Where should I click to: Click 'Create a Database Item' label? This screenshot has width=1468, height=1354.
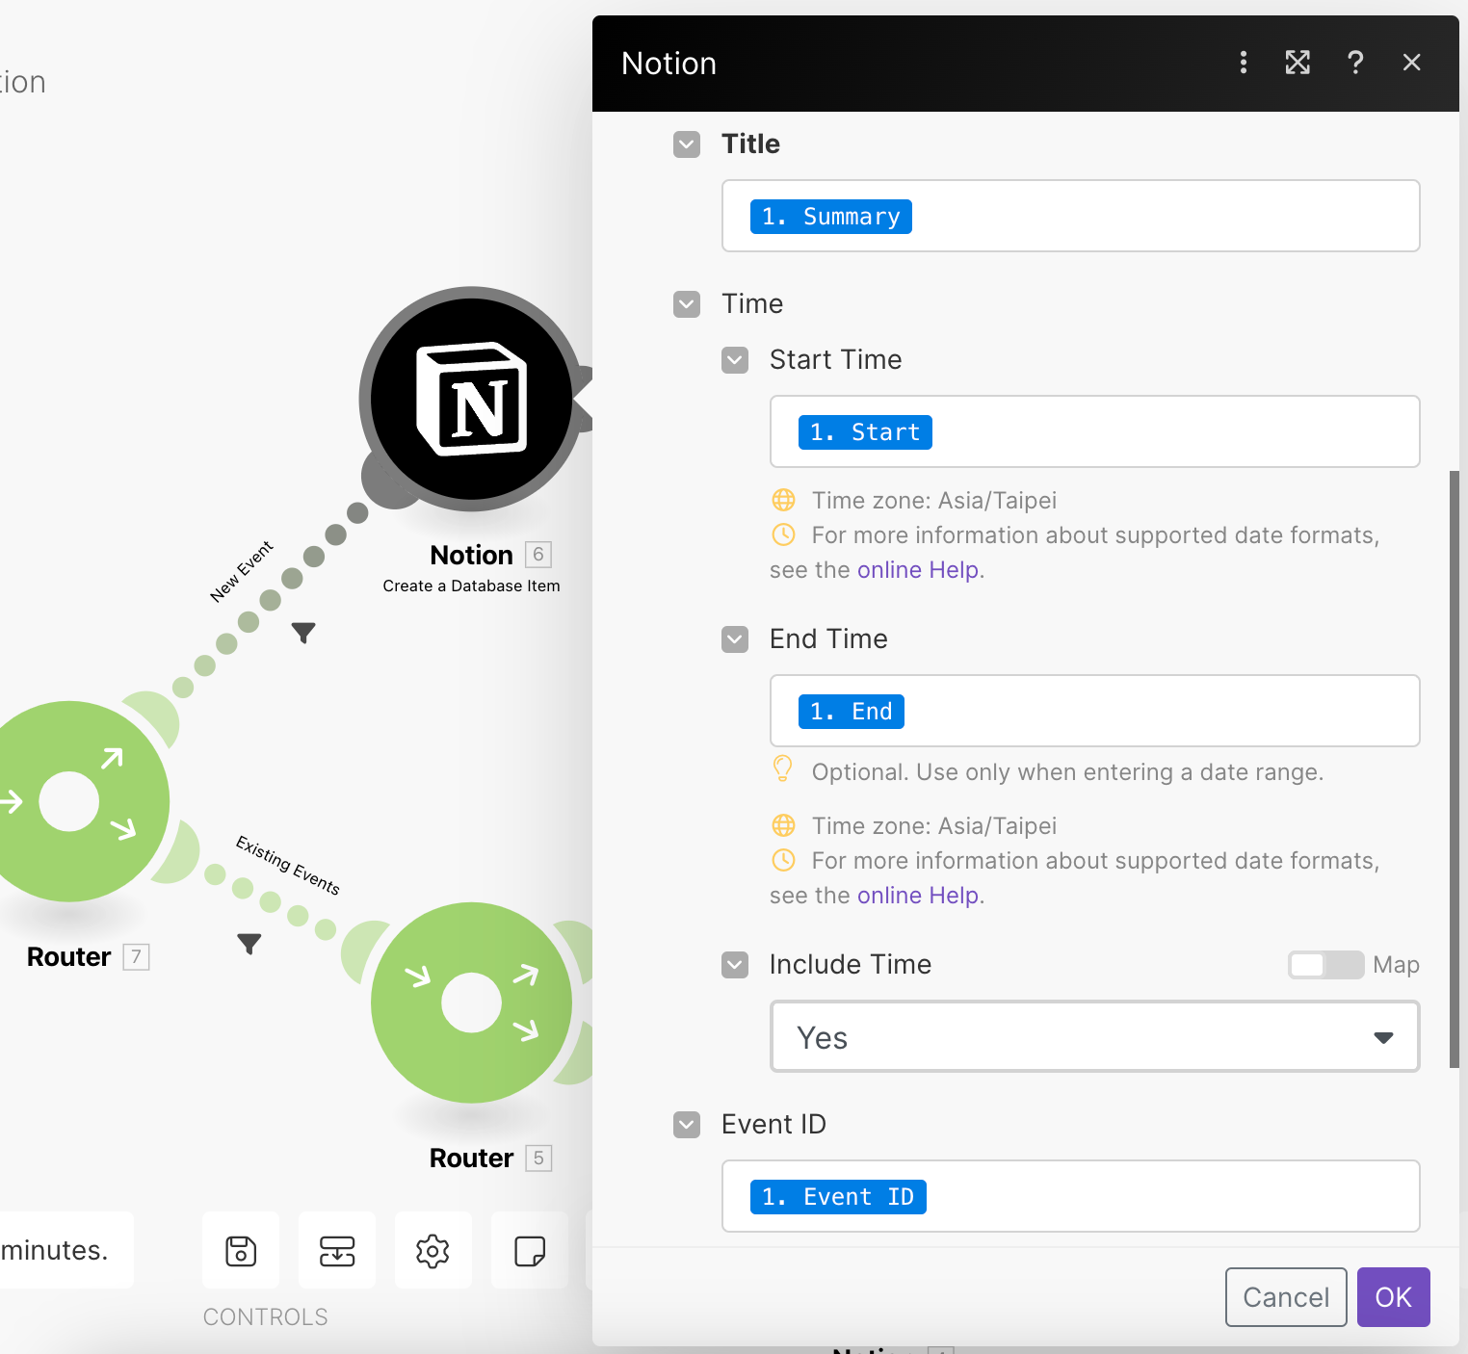tap(471, 586)
